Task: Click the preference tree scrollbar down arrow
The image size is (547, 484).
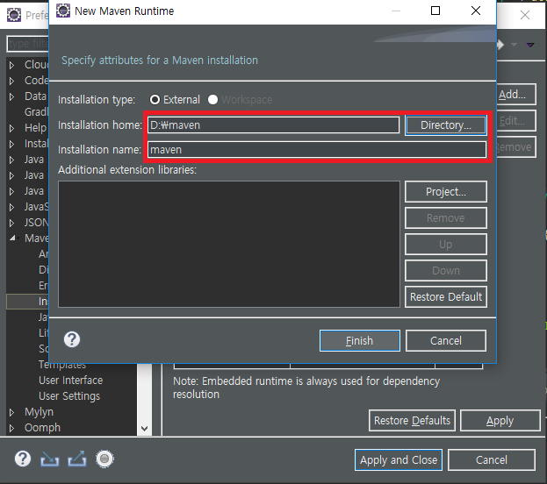Action: pyautogui.click(x=144, y=429)
